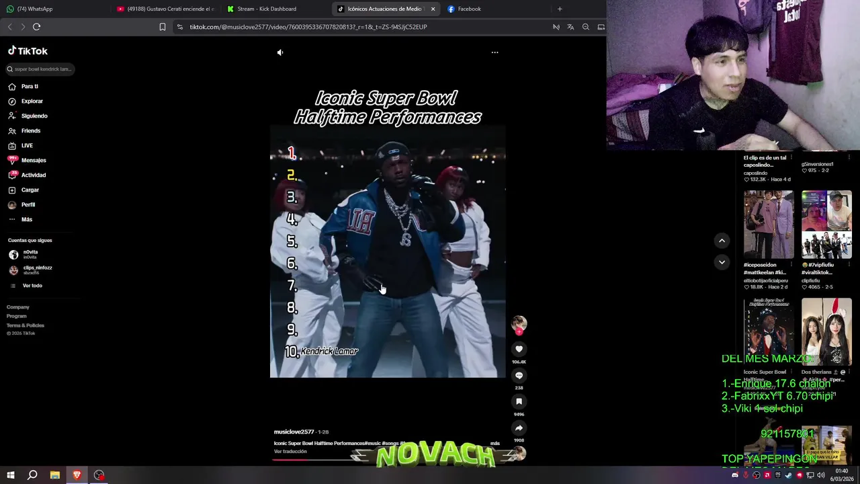Open the iceposeidon recommended video thumbnail

click(769, 225)
